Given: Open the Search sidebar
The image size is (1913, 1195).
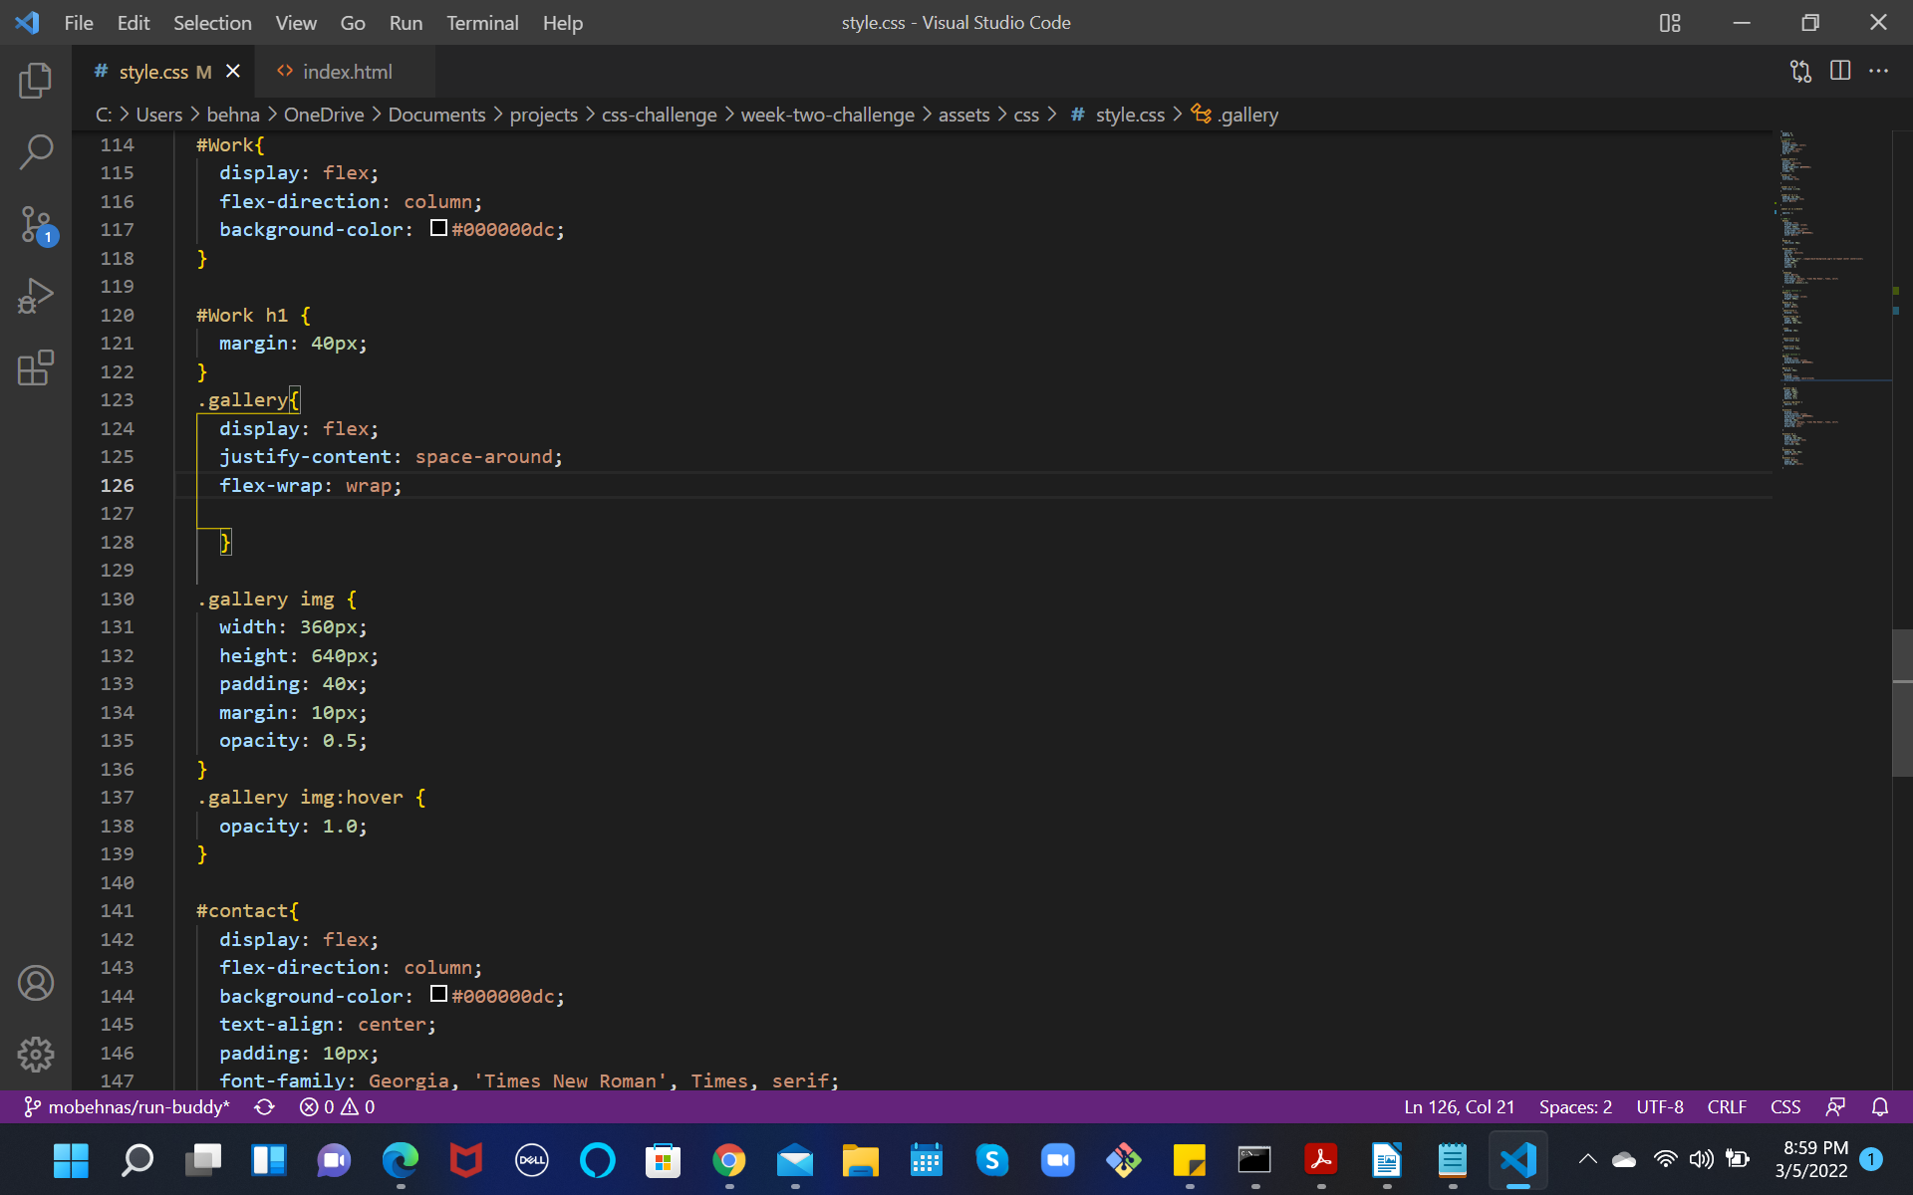Looking at the screenshot, I should point(36,151).
